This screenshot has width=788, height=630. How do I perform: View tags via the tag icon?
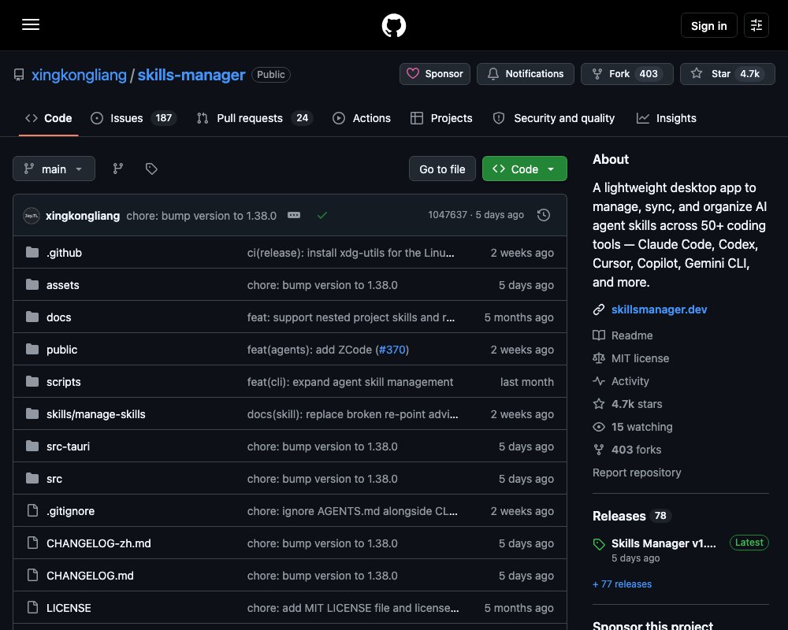click(x=151, y=169)
